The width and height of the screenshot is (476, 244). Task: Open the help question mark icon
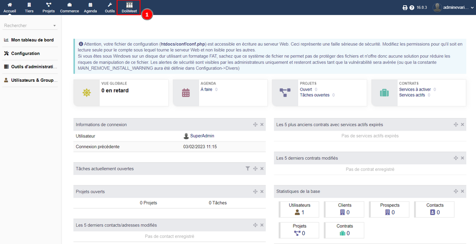(x=412, y=8)
